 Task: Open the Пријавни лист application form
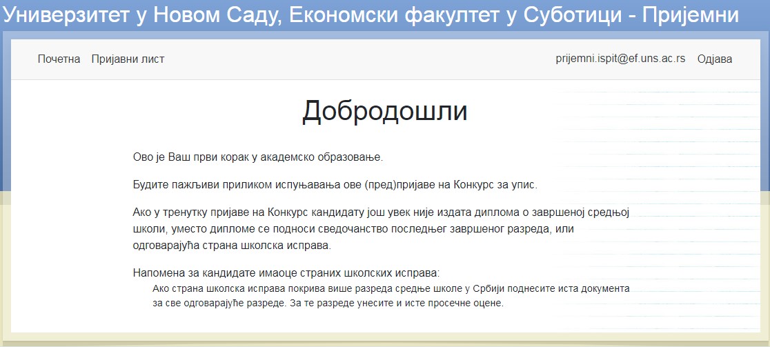click(128, 59)
